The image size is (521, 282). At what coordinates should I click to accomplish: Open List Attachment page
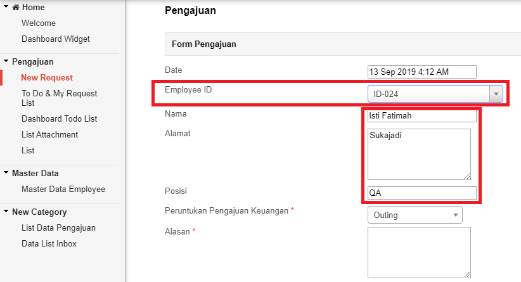pyautogui.click(x=50, y=134)
